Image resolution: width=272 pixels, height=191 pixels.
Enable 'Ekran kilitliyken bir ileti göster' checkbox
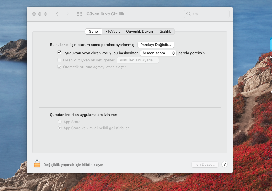coord(59,60)
